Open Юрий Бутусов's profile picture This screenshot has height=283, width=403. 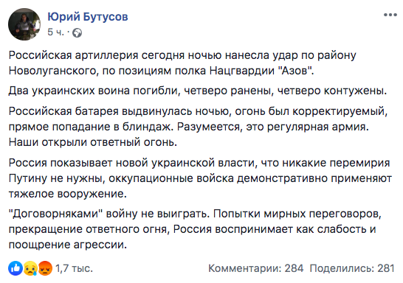click(x=24, y=24)
